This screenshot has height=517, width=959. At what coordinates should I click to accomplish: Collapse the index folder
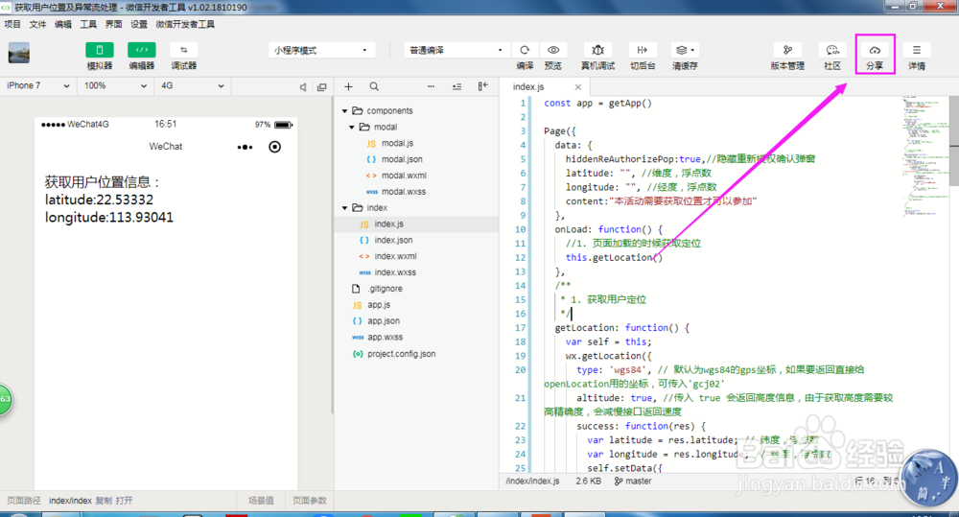(345, 208)
